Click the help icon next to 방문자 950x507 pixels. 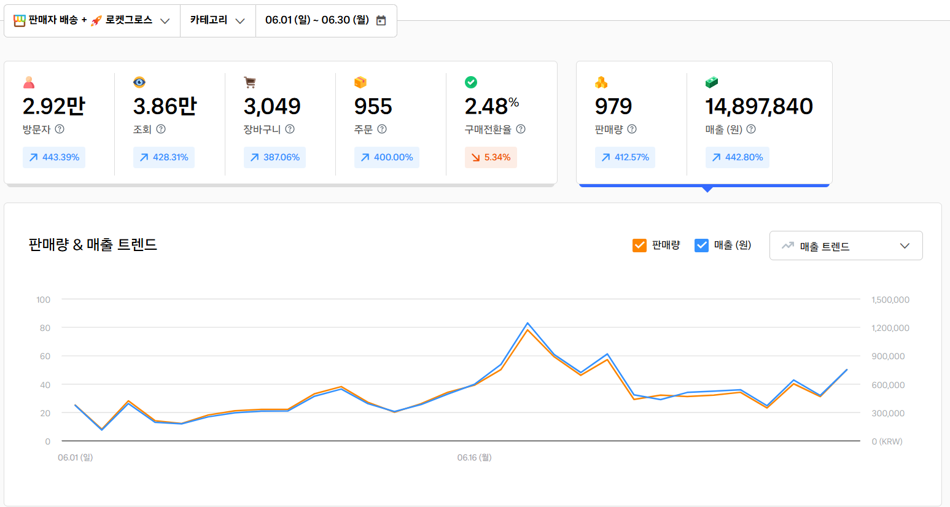pyautogui.click(x=60, y=129)
